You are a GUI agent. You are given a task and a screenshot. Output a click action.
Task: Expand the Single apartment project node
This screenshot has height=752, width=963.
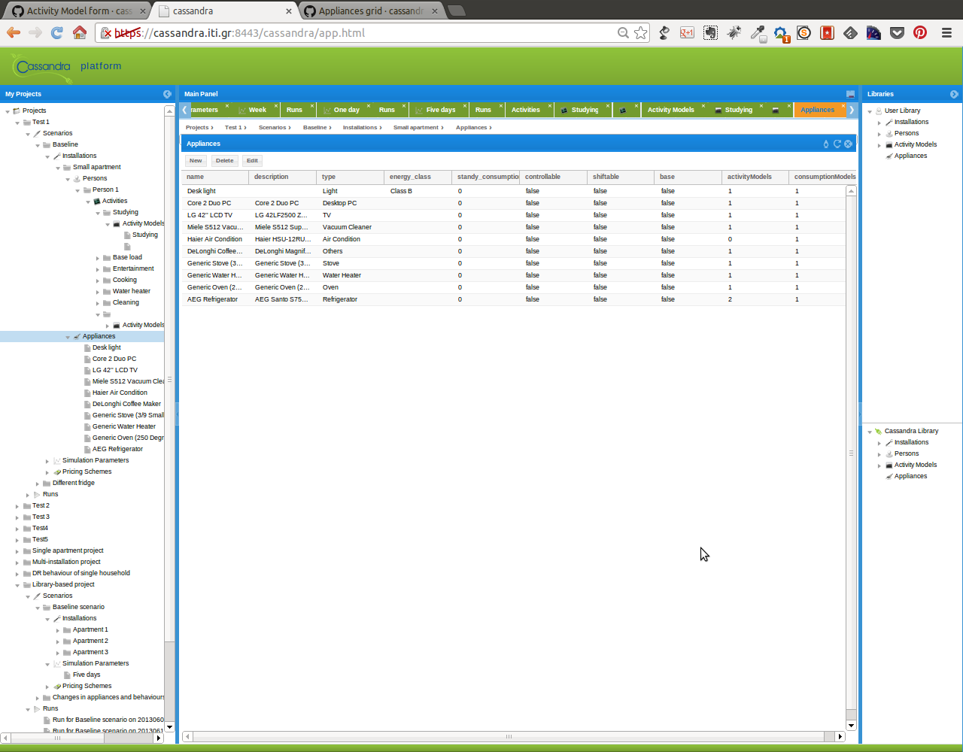pos(17,551)
